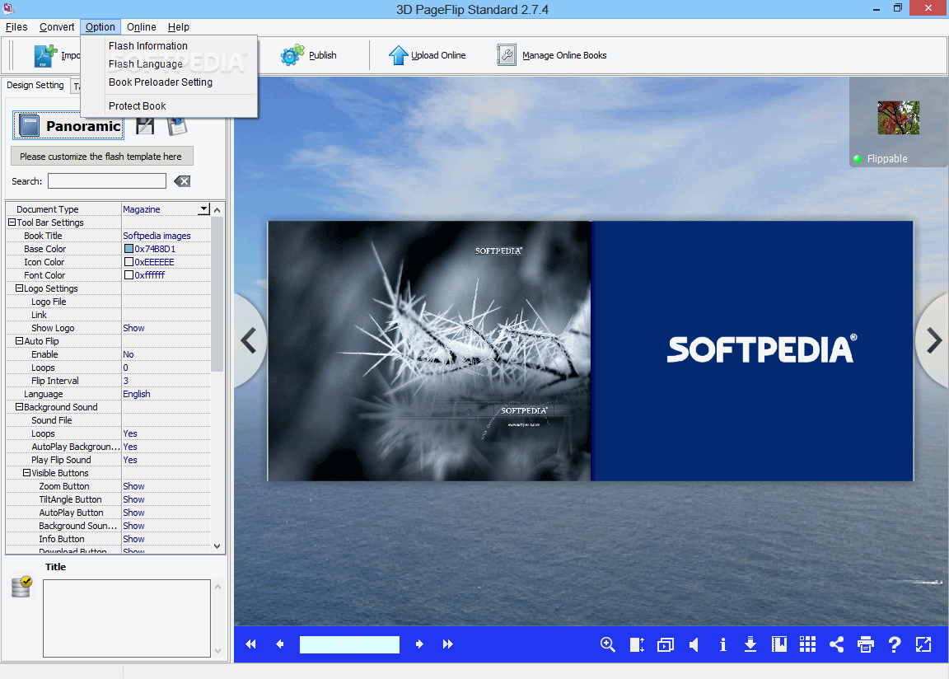
Task: Click the print icon
Action: point(866,644)
